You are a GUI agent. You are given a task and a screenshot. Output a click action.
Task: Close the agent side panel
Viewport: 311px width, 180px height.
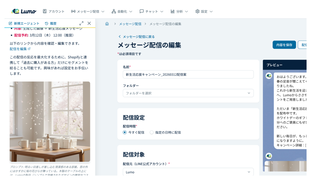(x=89, y=23)
